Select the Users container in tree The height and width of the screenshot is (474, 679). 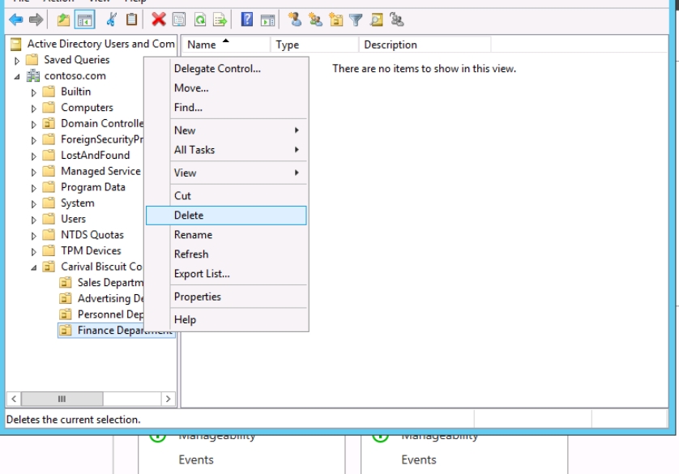[x=73, y=219]
